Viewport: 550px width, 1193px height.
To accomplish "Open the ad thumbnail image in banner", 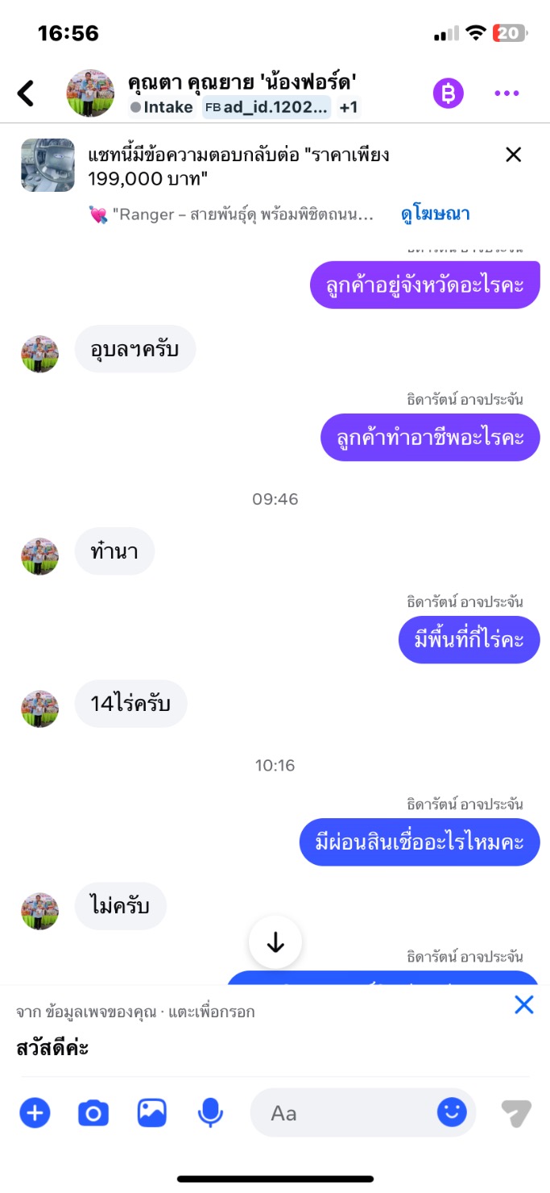I will (48, 165).
